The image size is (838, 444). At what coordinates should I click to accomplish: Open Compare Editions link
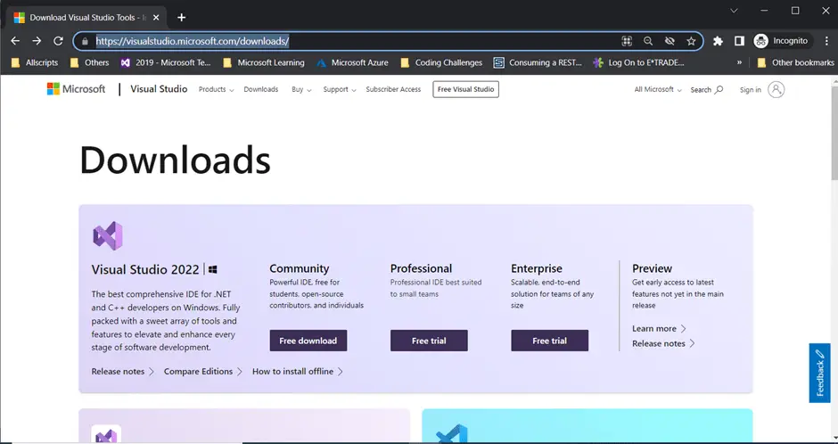(x=203, y=371)
